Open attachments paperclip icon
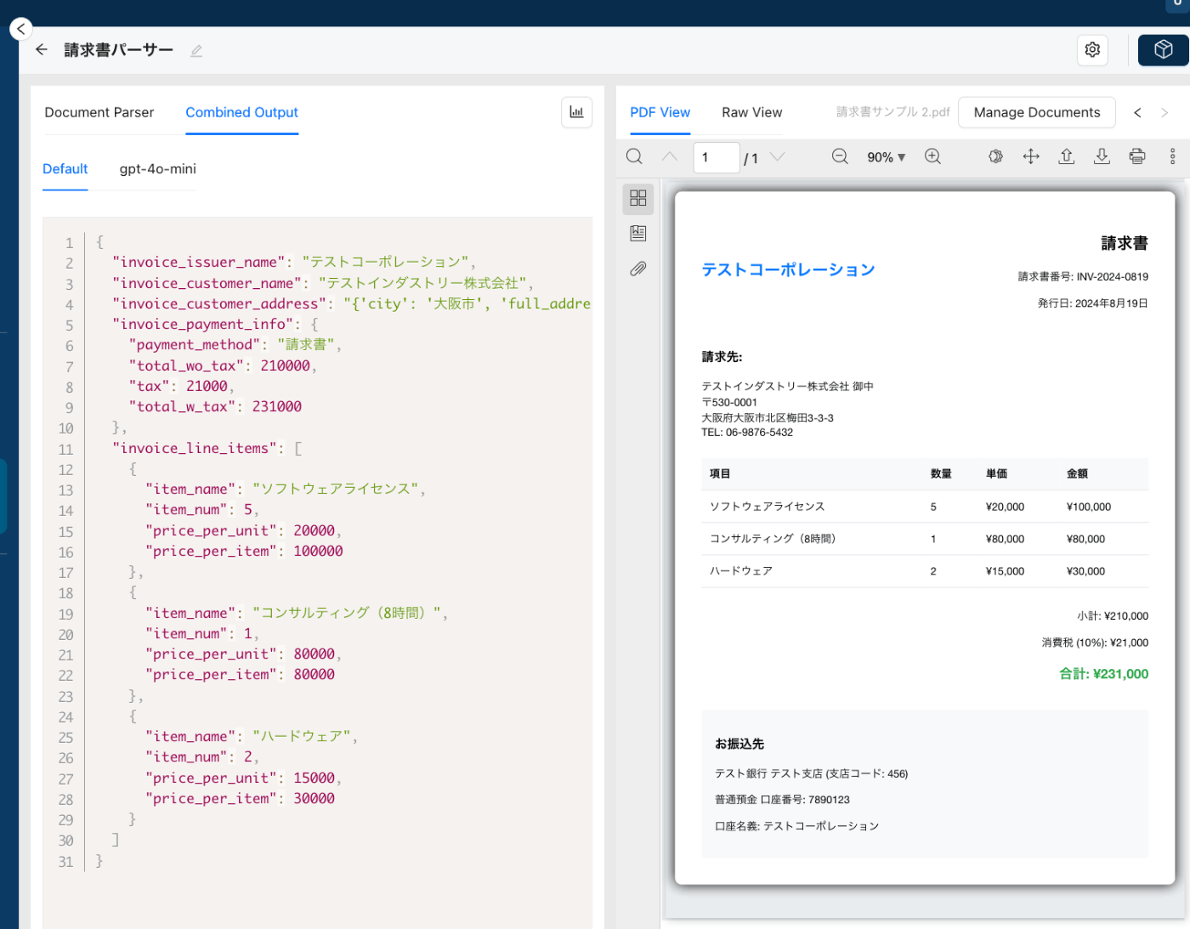Screen dimensions: 1190x929 click(x=638, y=269)
